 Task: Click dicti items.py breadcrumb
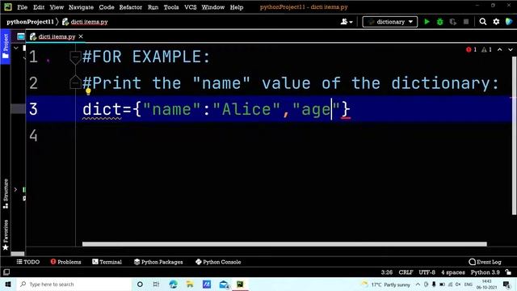85,22
